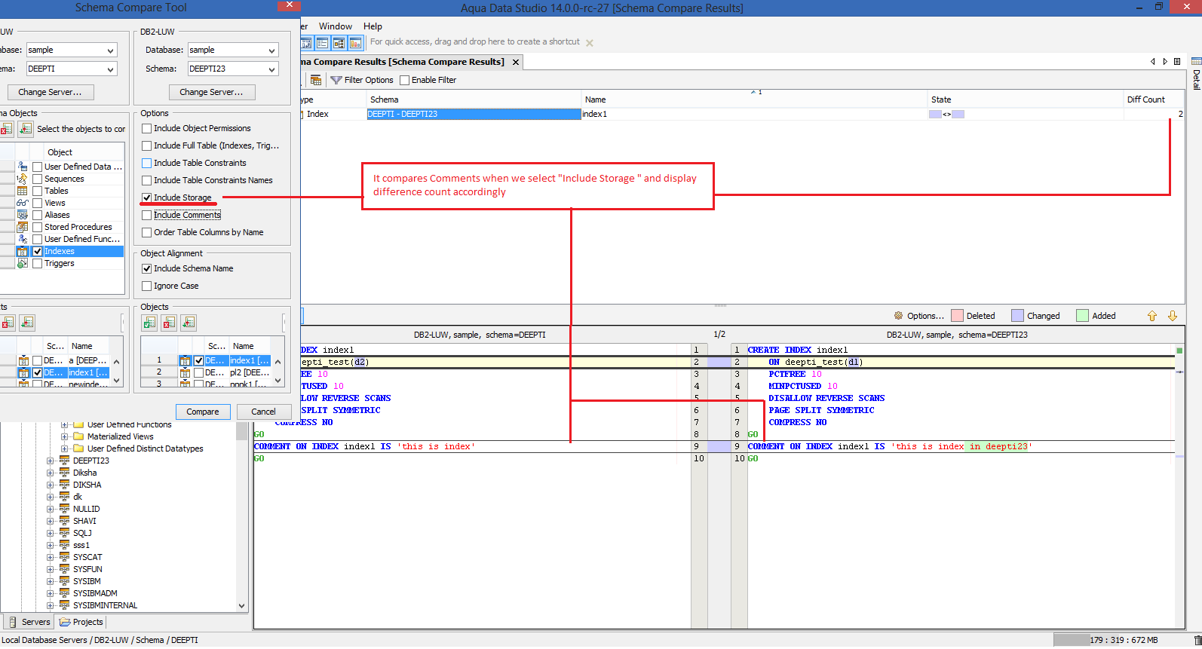Open Schema dropdown showing DEEPTI23
1202x649 pixels.
tap(233, 69)
